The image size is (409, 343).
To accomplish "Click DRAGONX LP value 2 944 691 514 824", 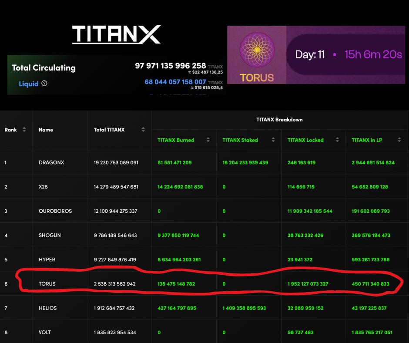I will pyautogui.click(x=373, y=162).
